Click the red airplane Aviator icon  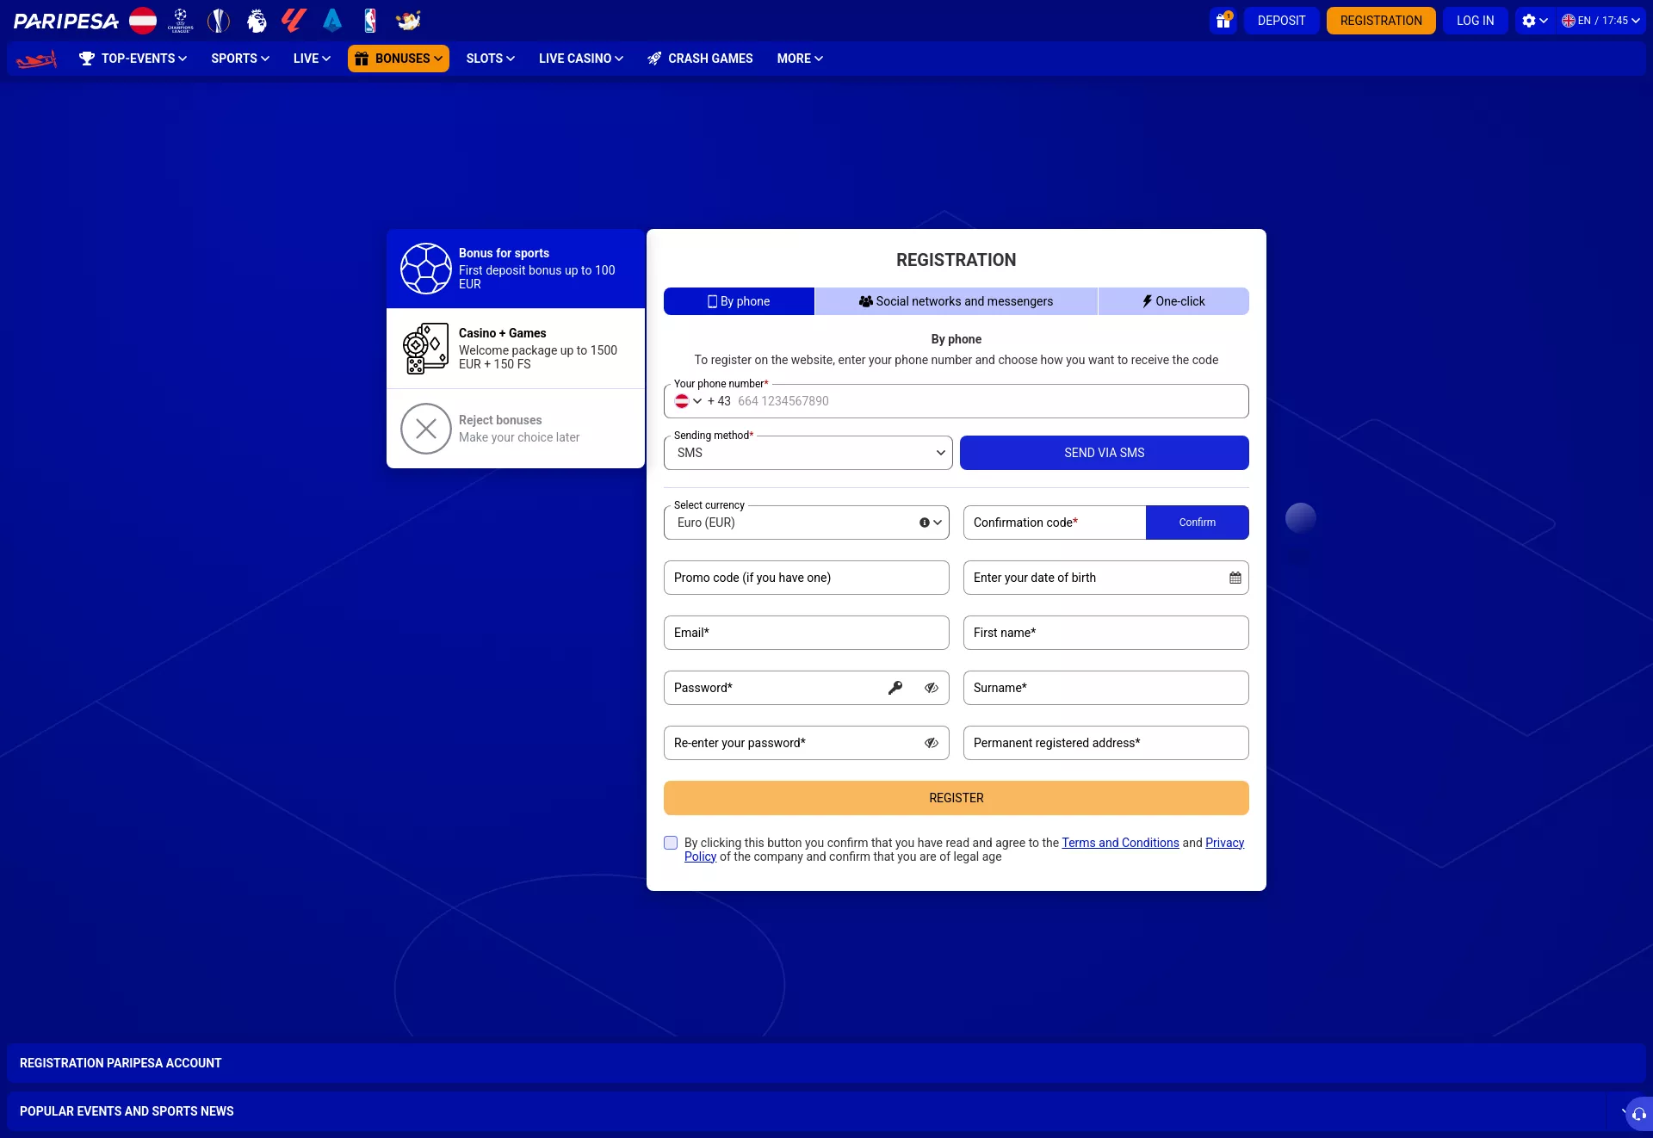(x=36, y=59)
